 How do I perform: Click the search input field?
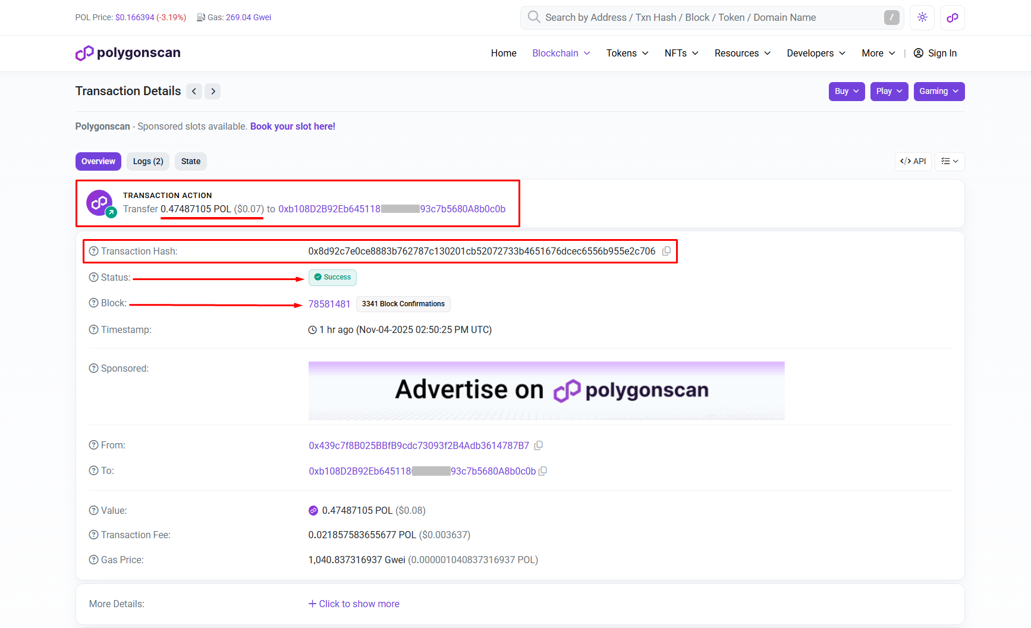[x=684, y=17]
